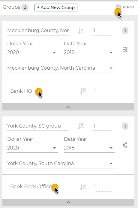Click York County SC group pop-out icon
Viewport: 138px width, 208px height.
81,126
